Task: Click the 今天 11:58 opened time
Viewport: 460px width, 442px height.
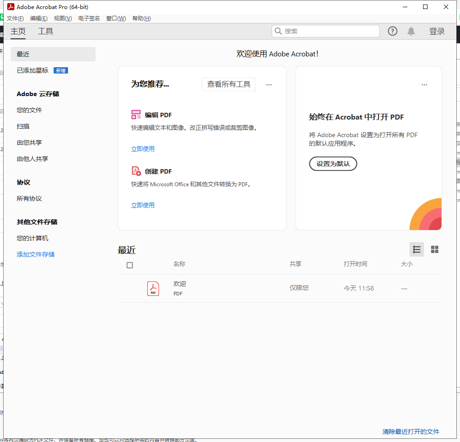Action: click(x=359, y=288)
